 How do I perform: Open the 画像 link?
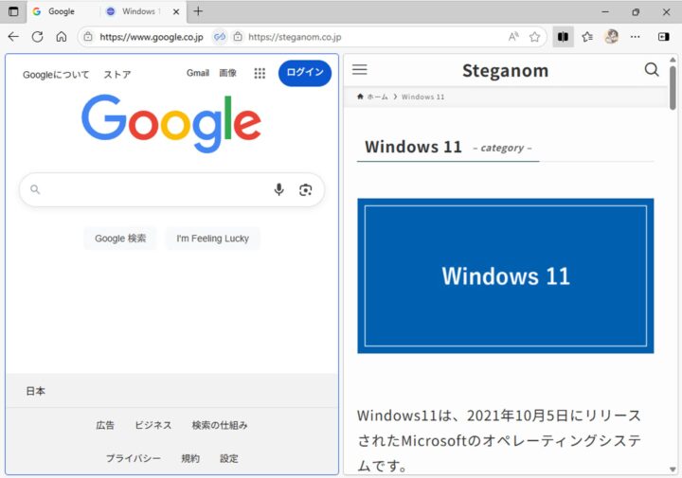[x=227, y=73]
